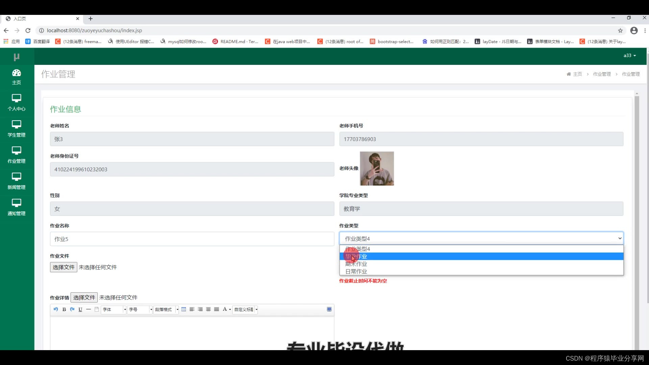Go to 个人中心 in sidebar
This screenshot has height=365, width=649.
point(17,102)
